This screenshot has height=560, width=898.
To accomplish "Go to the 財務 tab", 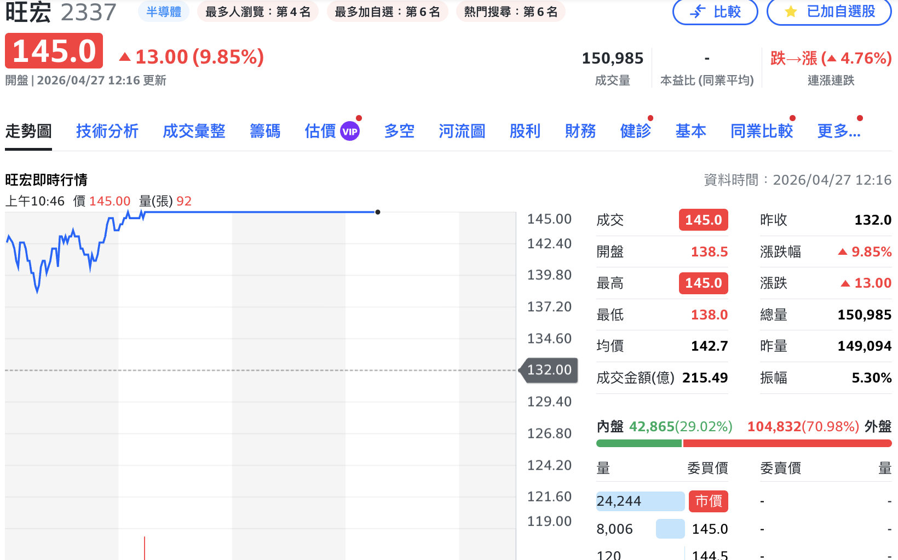I will click(580, 132).
